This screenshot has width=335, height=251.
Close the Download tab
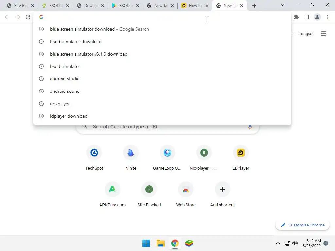coord(103,6)
